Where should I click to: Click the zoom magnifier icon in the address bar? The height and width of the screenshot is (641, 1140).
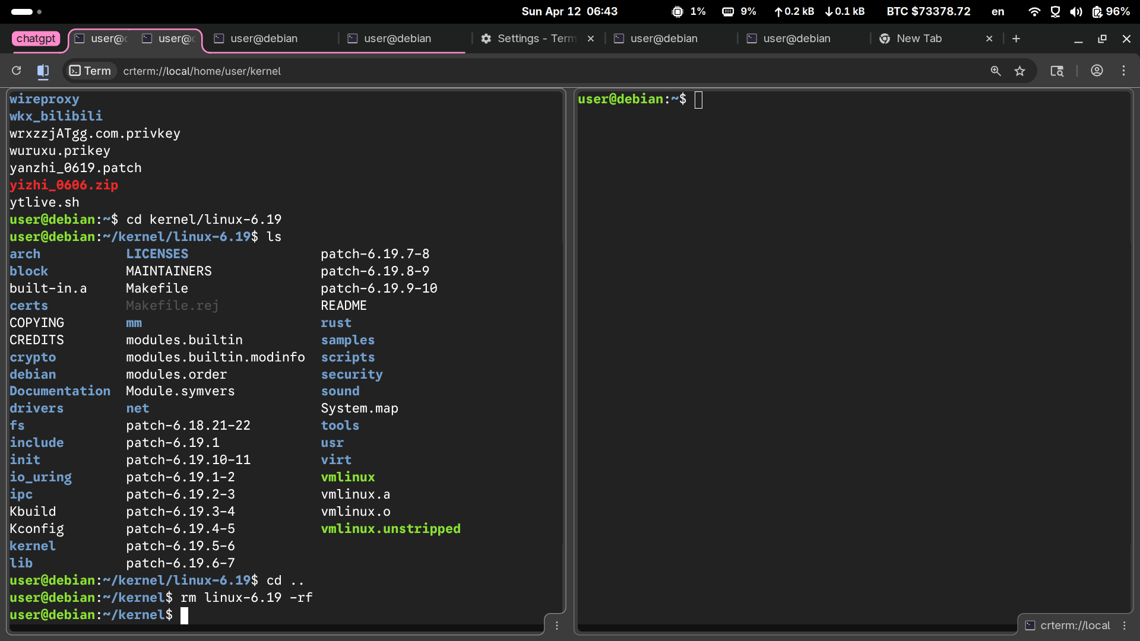[x=996, y=71]
